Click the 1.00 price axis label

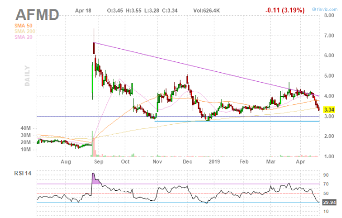coord(329,157)
